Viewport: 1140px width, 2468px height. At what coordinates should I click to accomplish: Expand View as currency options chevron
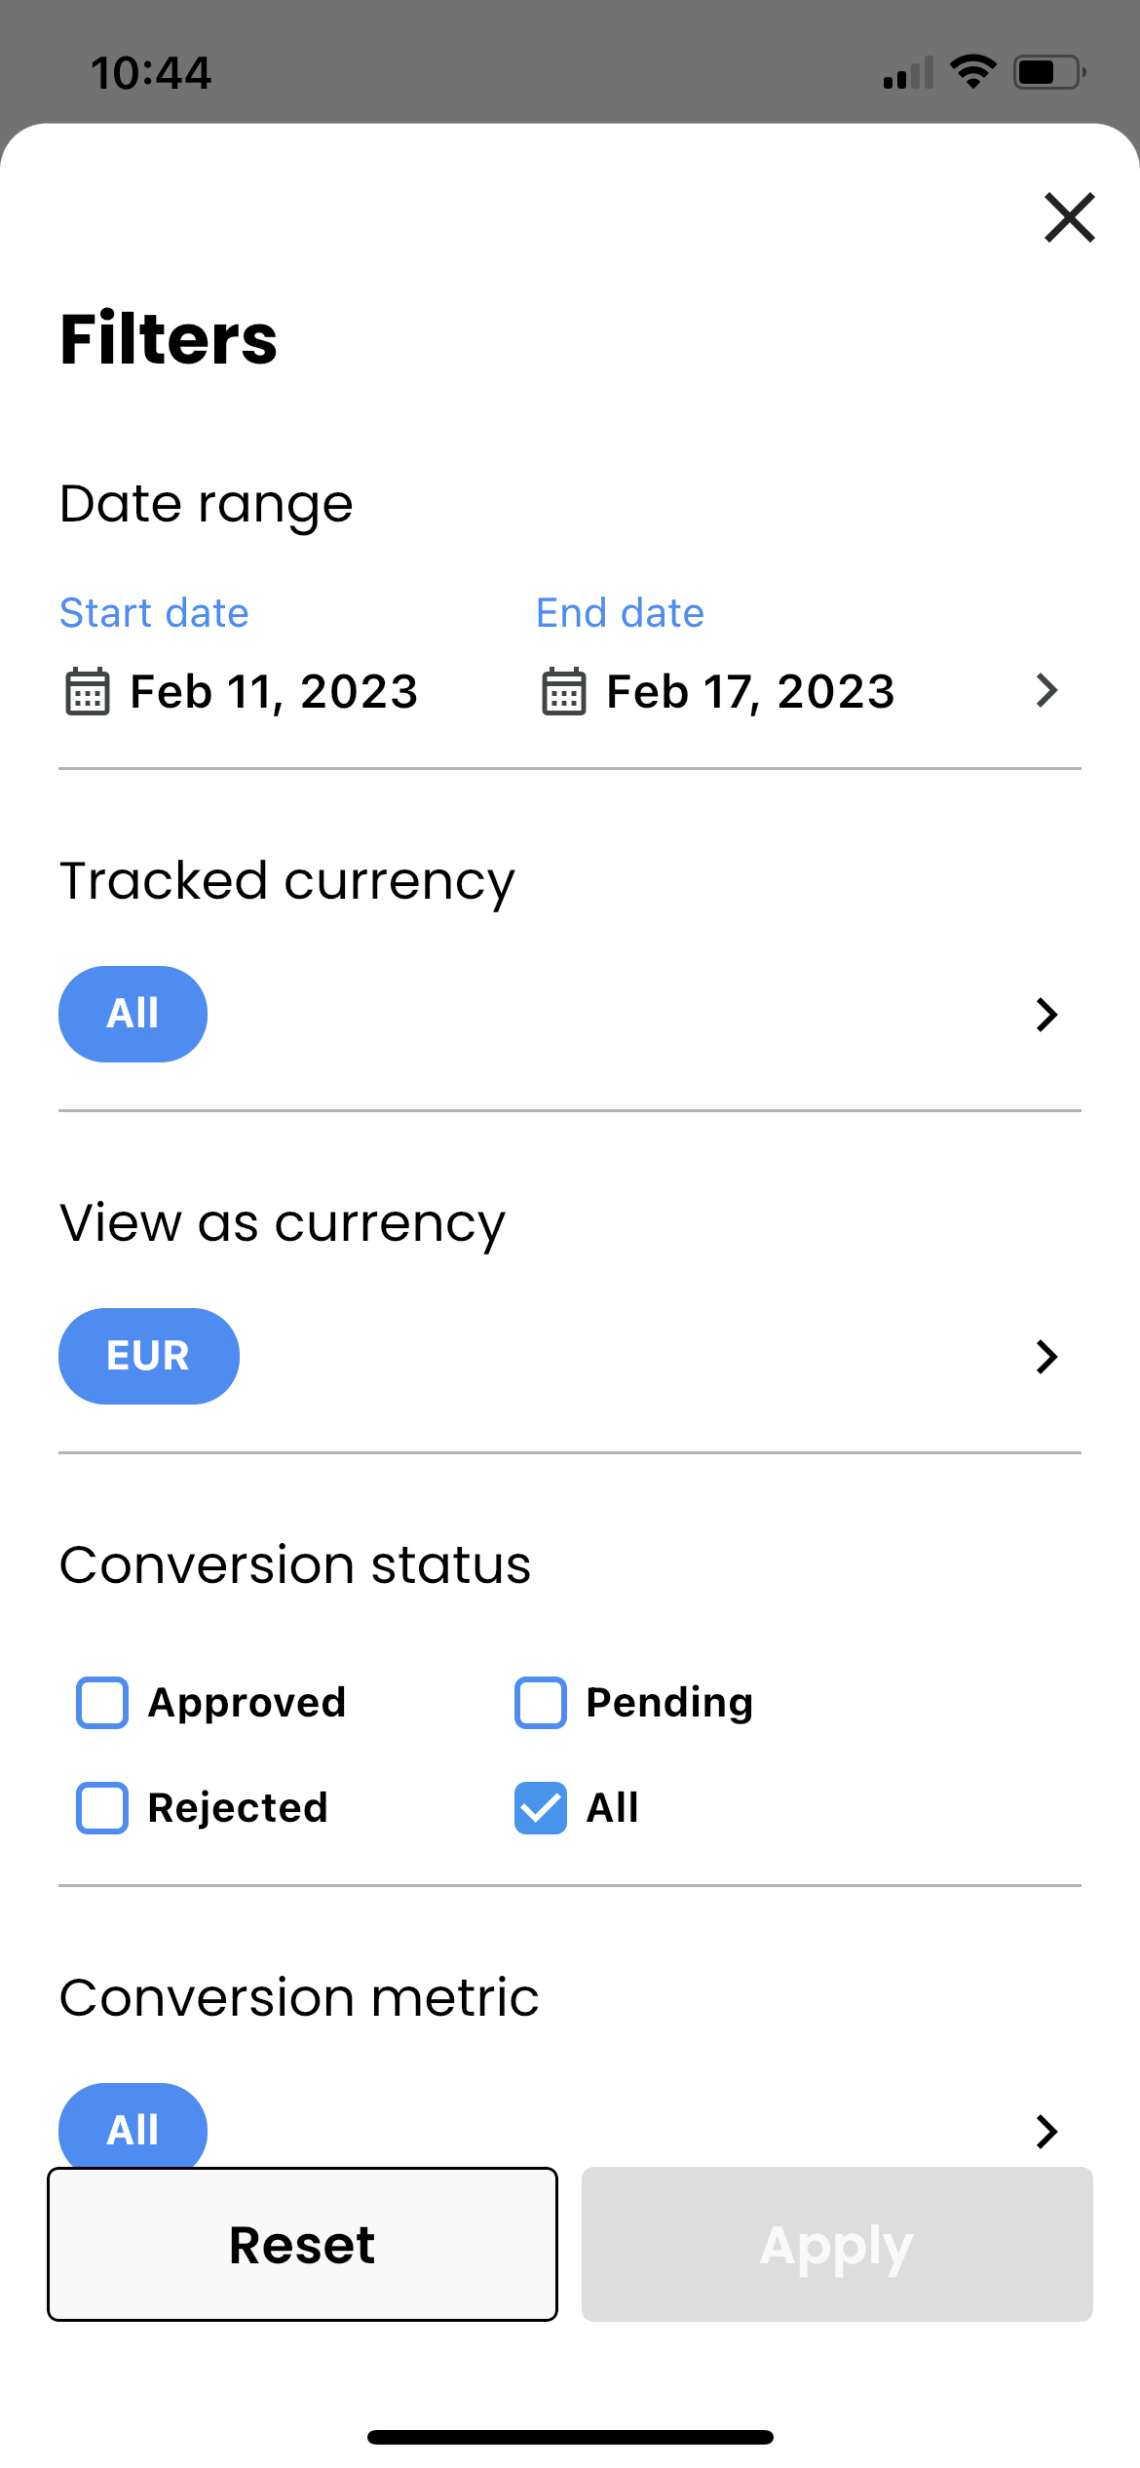pos(1046,1356)
